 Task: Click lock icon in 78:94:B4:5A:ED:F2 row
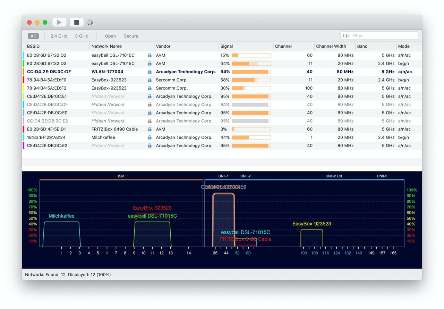pos(150,88)
